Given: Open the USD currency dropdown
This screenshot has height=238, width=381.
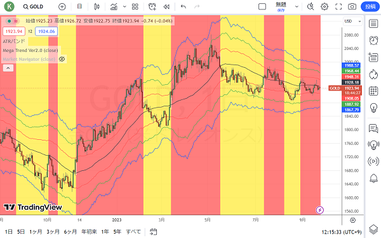Looking at the screenshot, I should pos(352,22).
